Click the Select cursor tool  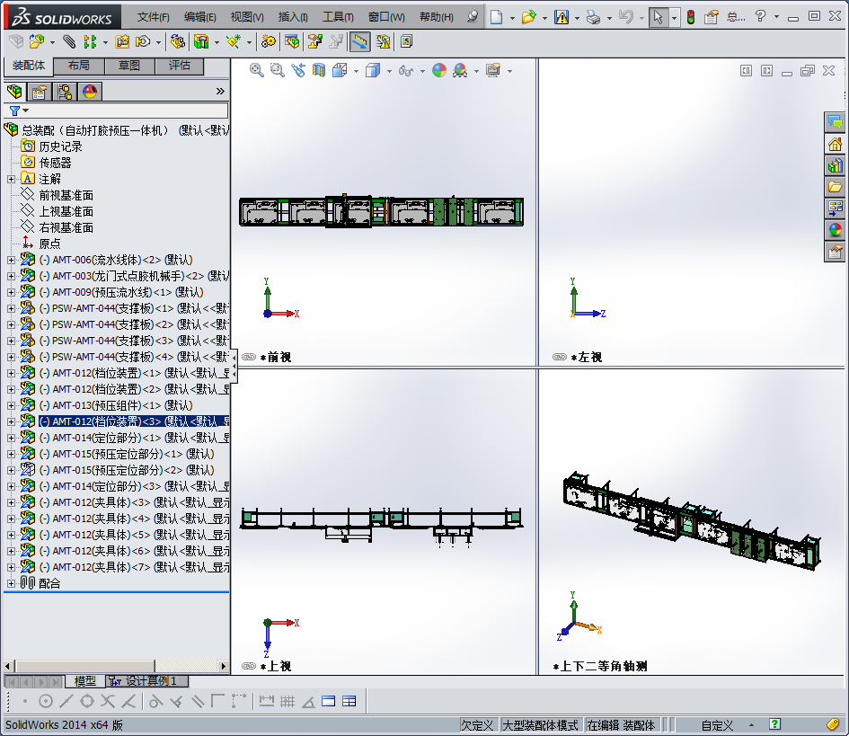coord(658,17)
